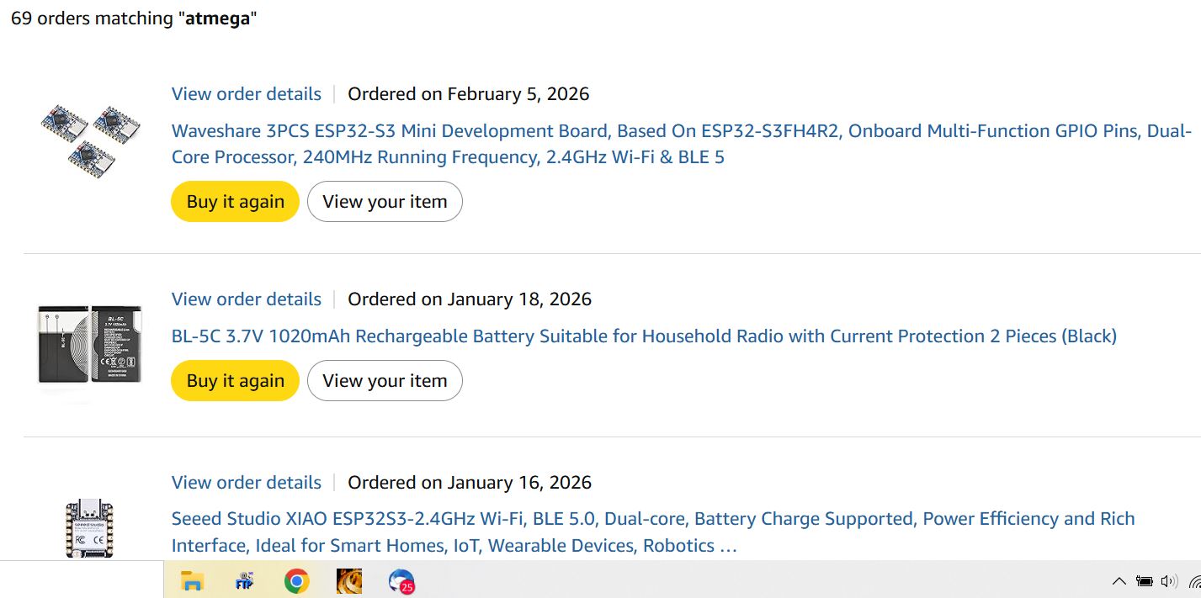Screen dimensions: 1201x598
Task: Open File Explorer from the taskbar
Action: 193,580
